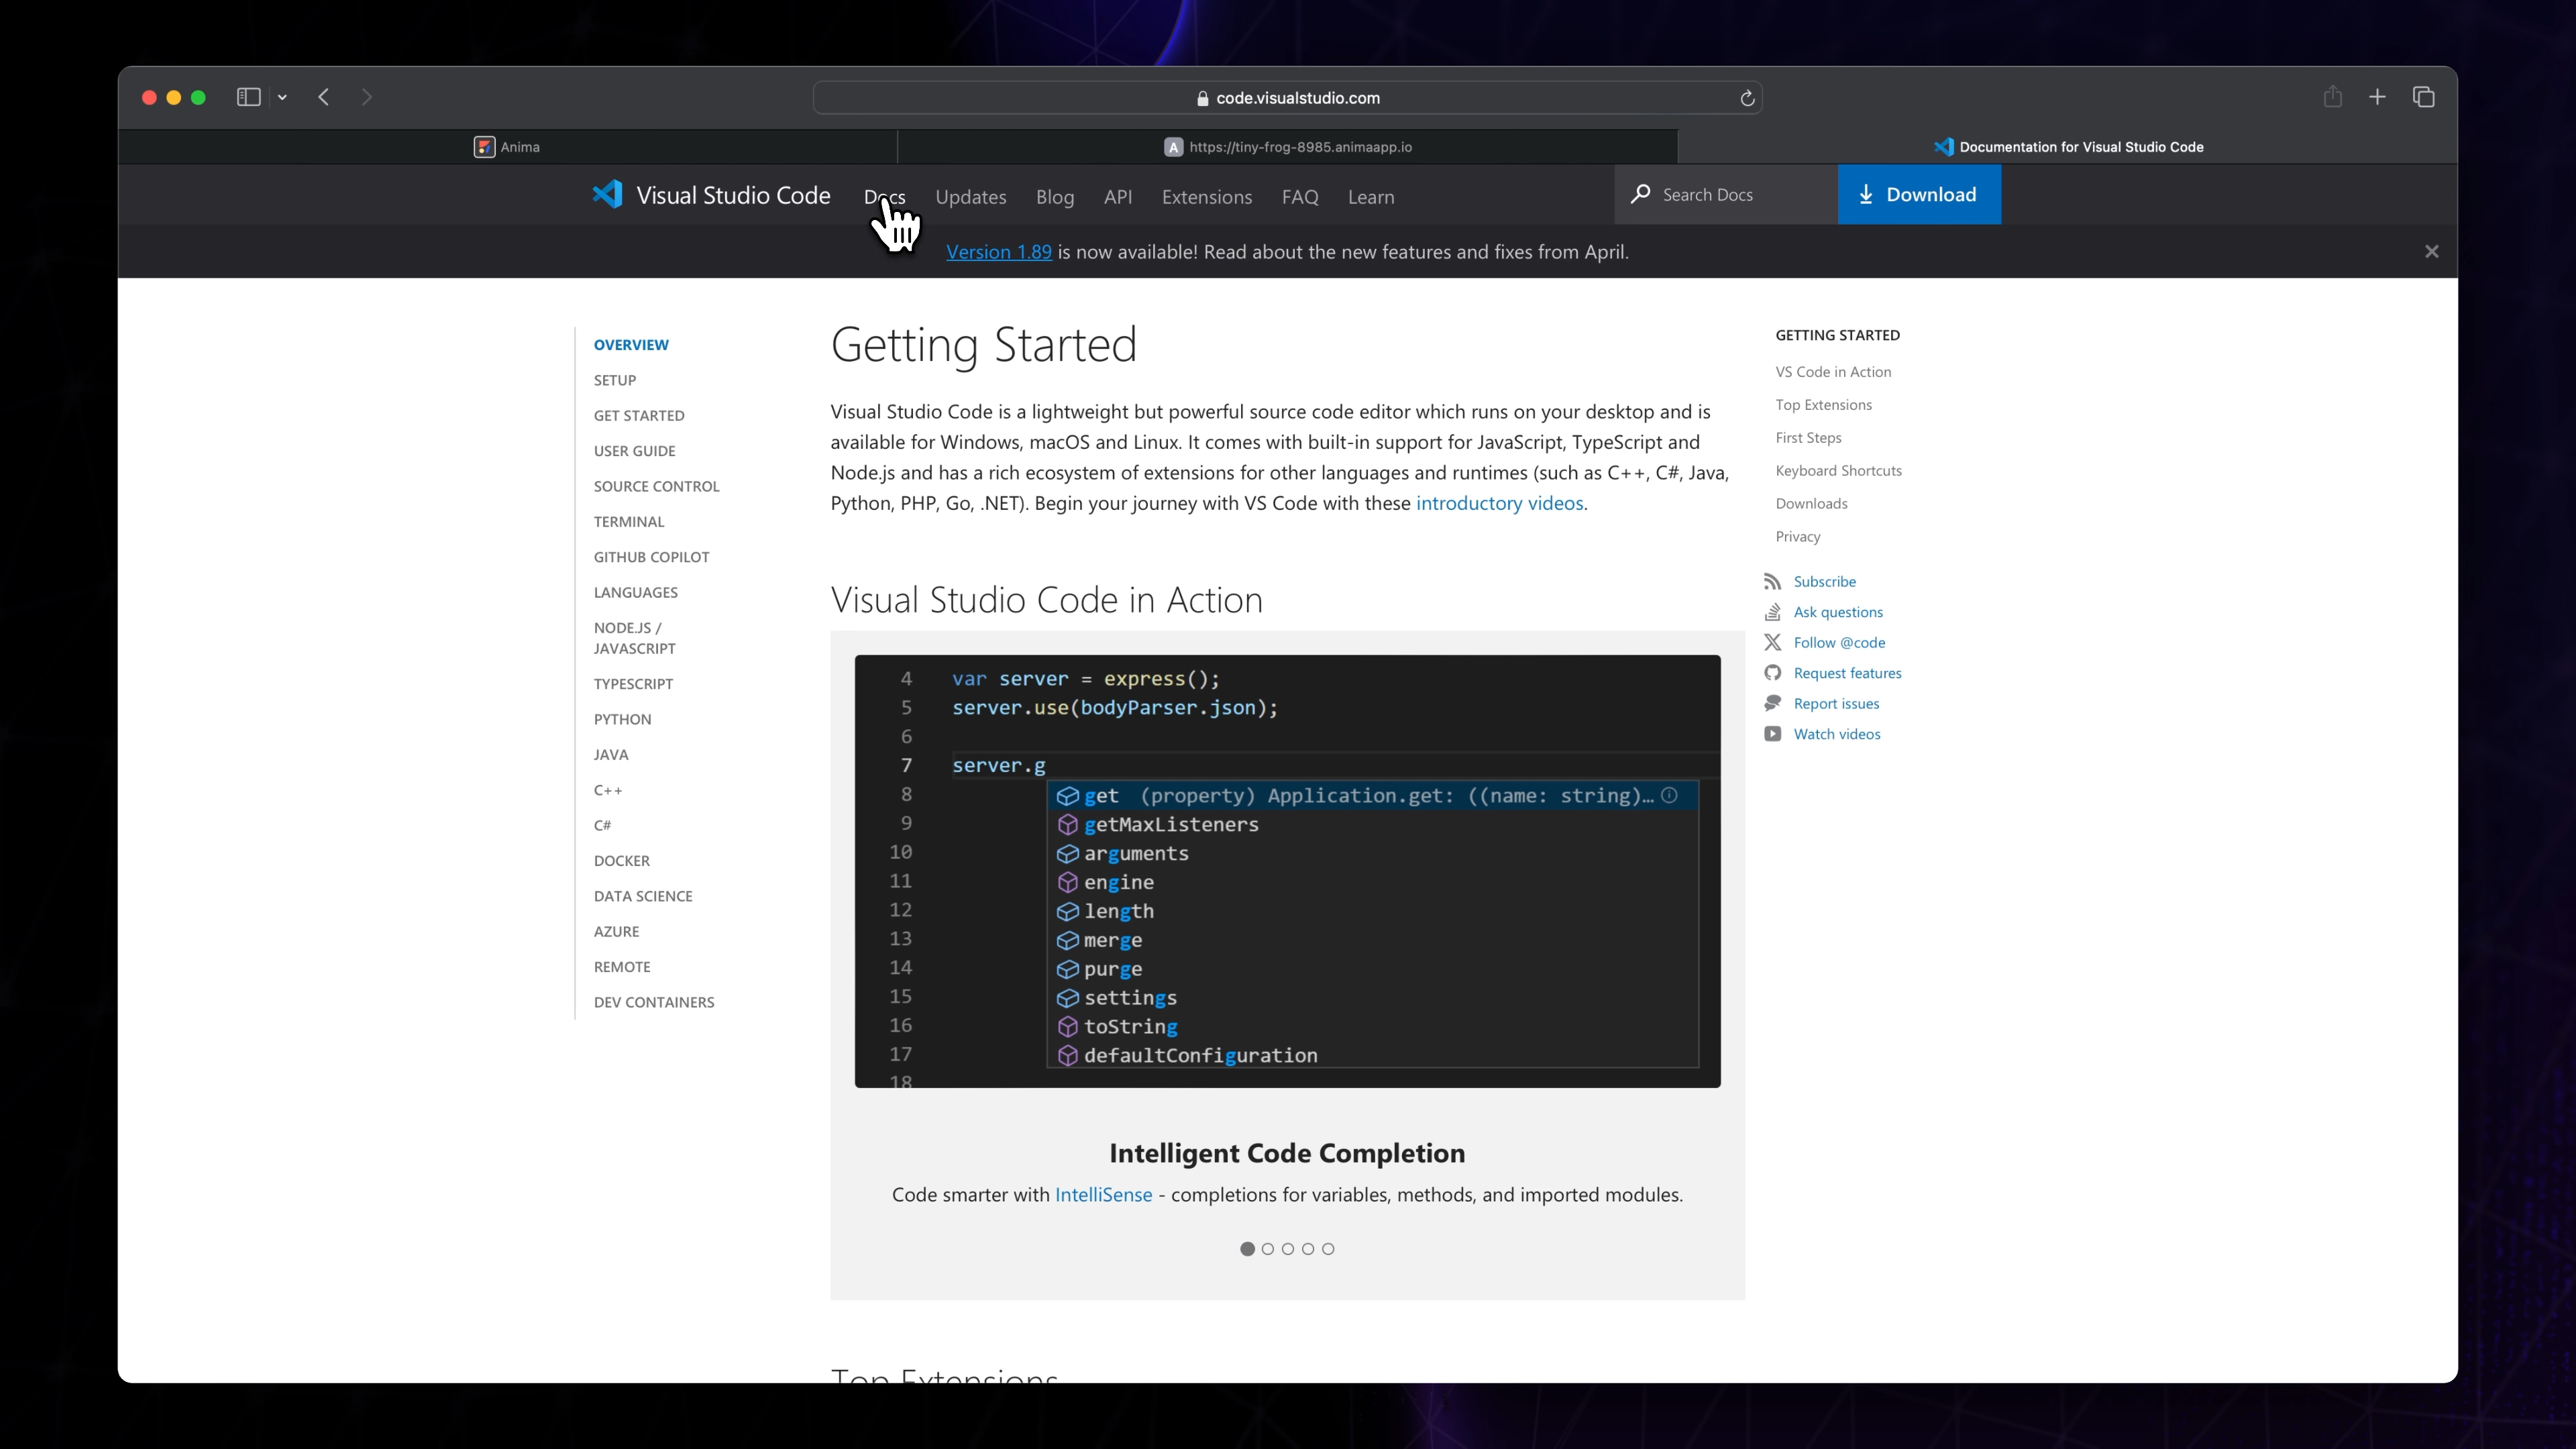Open the sidebar dropdown chevron arrow
2576x1449 pixels.
(282, 97)
